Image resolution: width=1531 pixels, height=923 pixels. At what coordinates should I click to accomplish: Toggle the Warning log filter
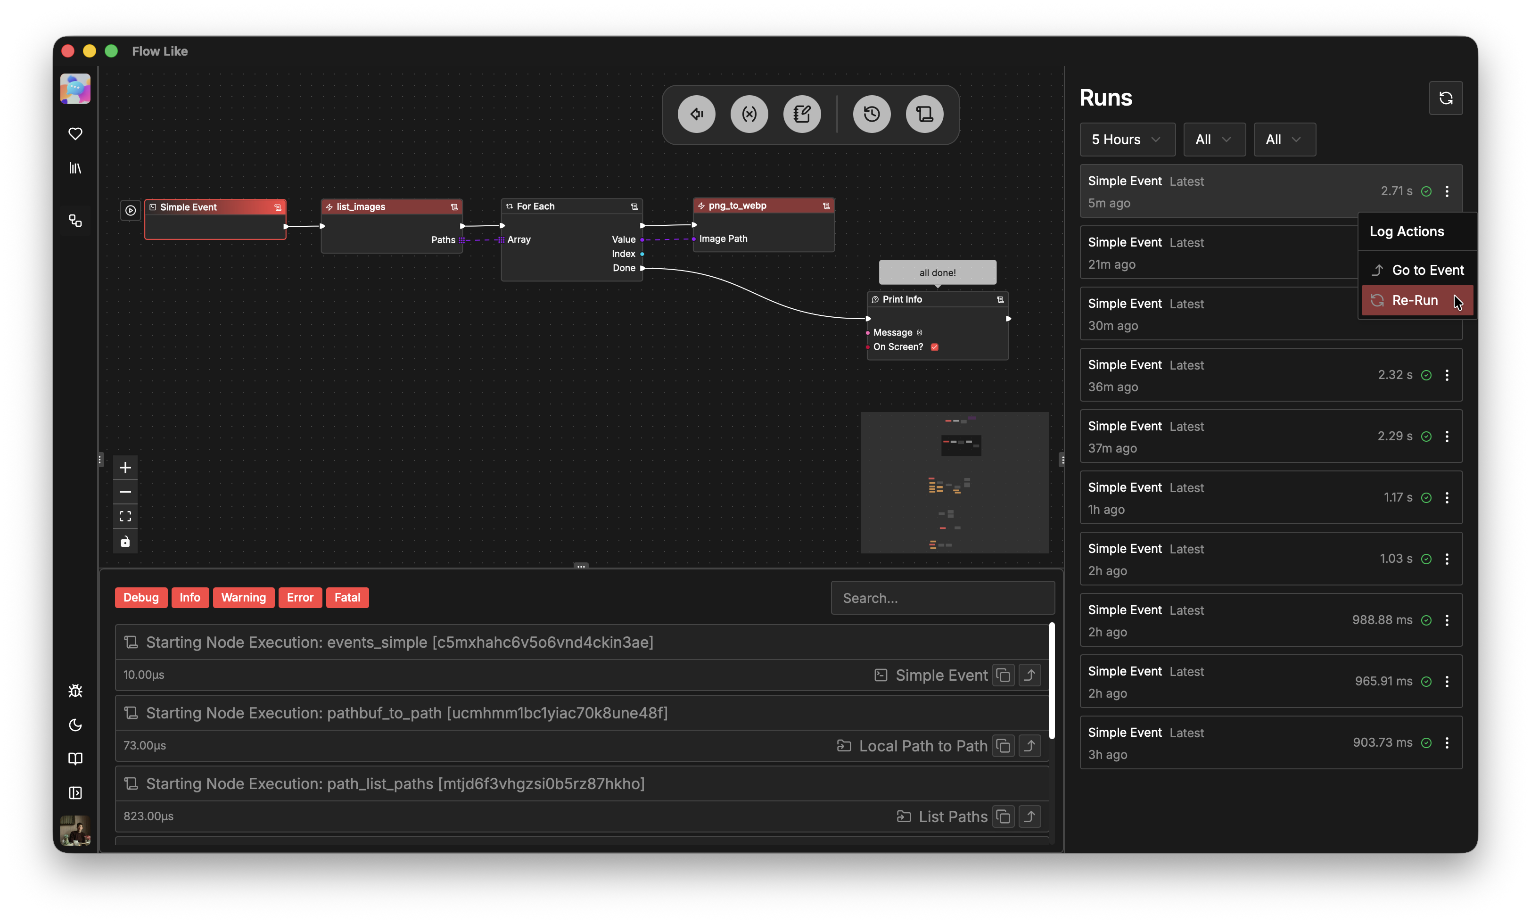(x=243, y=597)
